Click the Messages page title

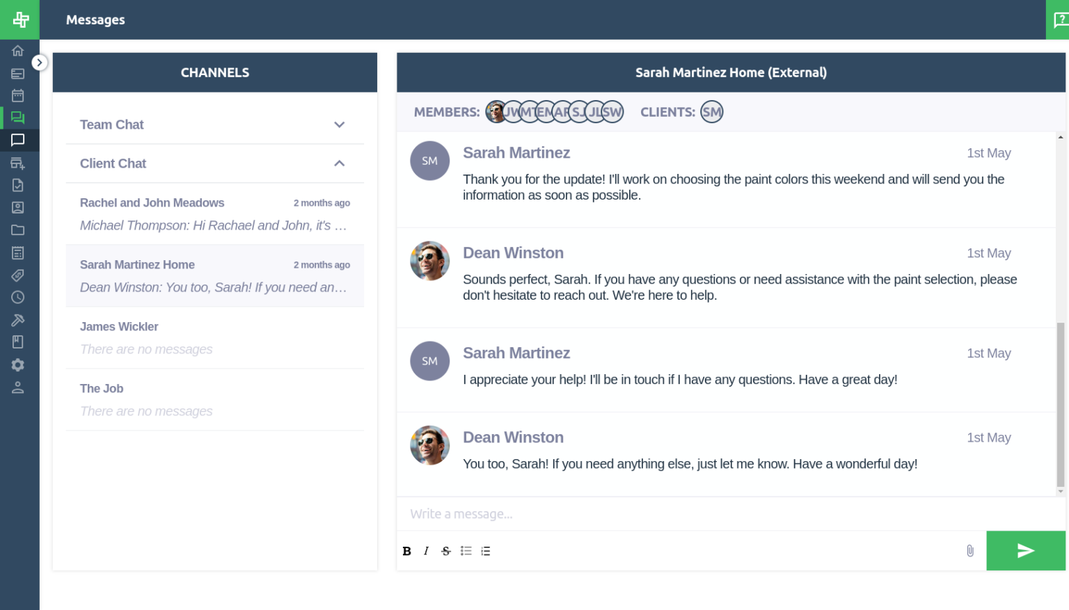(x=95, y=20)
